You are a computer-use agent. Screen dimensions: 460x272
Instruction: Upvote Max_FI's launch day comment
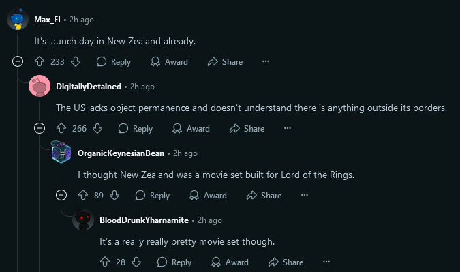[40, 61]
